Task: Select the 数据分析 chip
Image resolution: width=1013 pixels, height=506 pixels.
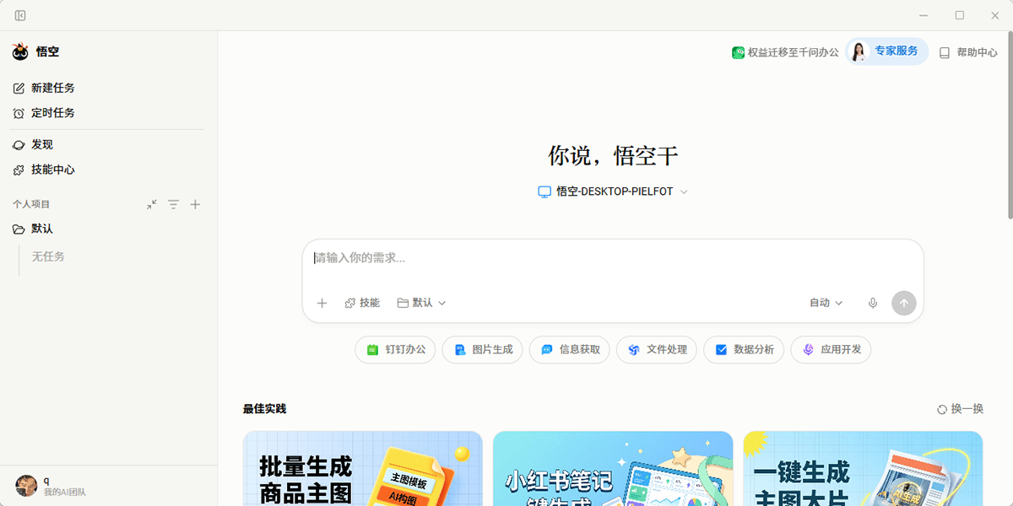Action: pyautogui.click(x=744, y=349)
